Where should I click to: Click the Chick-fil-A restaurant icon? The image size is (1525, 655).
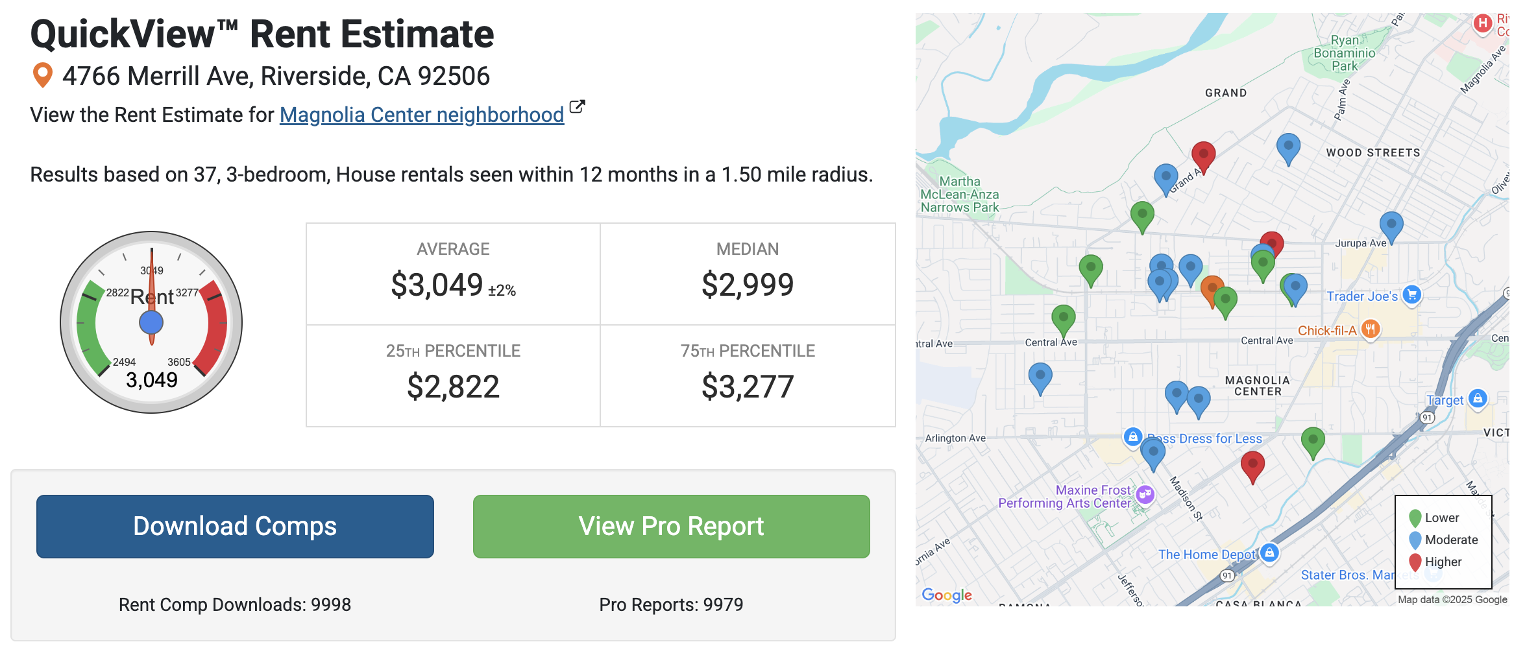[x=1370, y=329]
